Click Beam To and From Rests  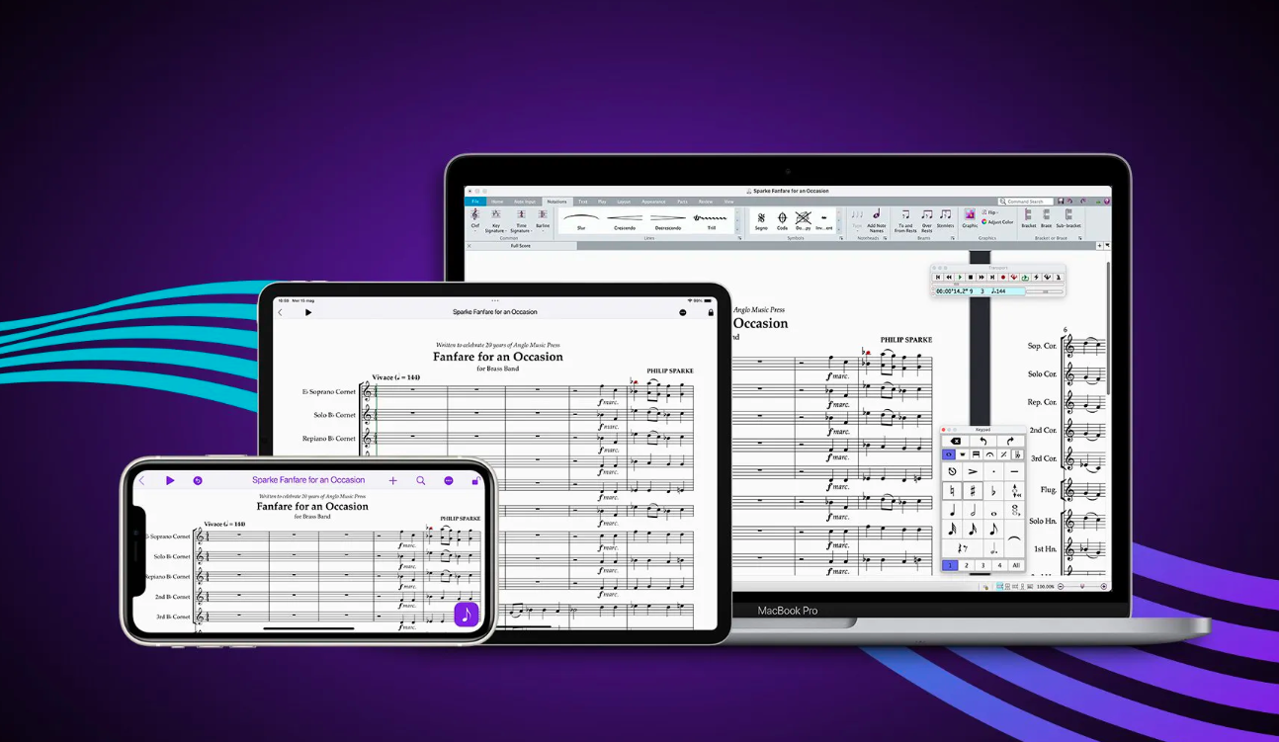point(905,219)
